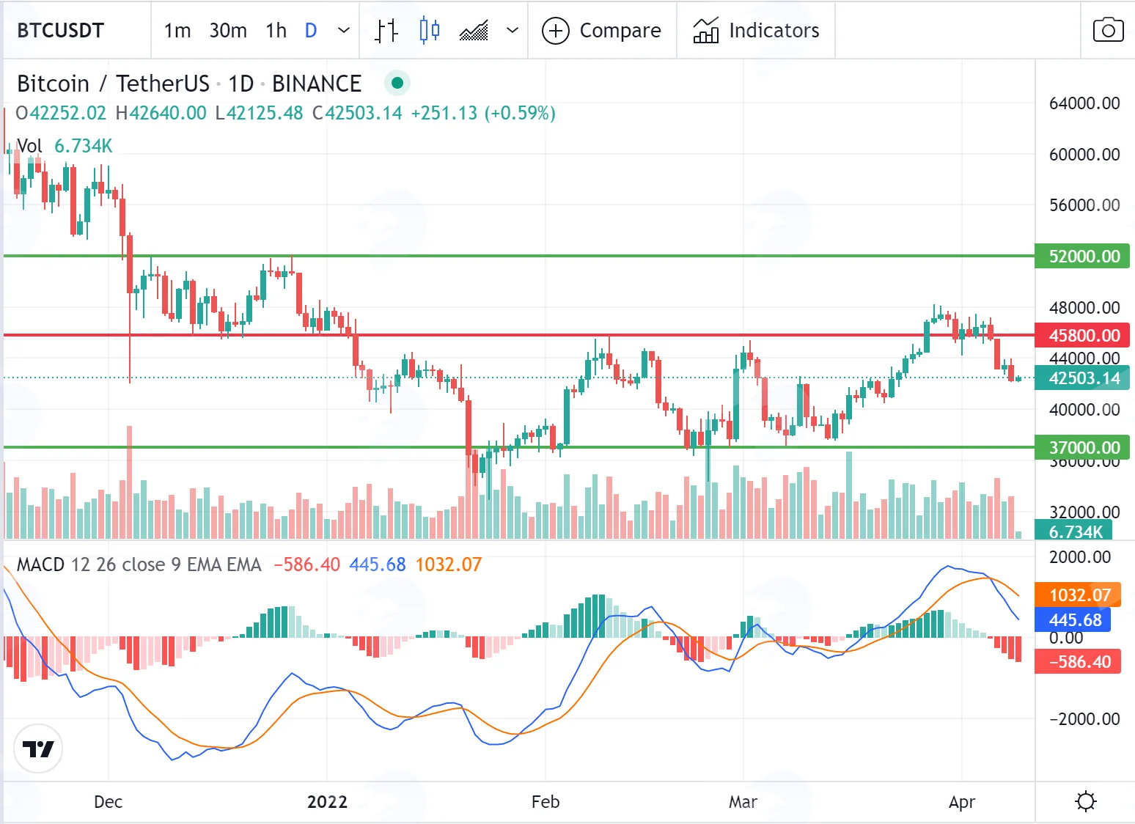Click the 56000.00 price scale label
Viewport: 1135px width, 824px height.
1084,205
